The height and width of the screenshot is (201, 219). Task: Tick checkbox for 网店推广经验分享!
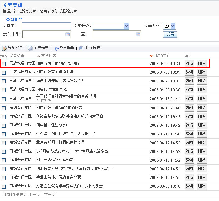click(x=4, y=126)
